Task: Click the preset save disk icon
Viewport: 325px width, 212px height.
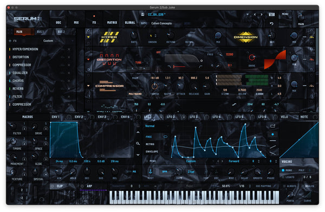Action: click(x=142, y=14)
